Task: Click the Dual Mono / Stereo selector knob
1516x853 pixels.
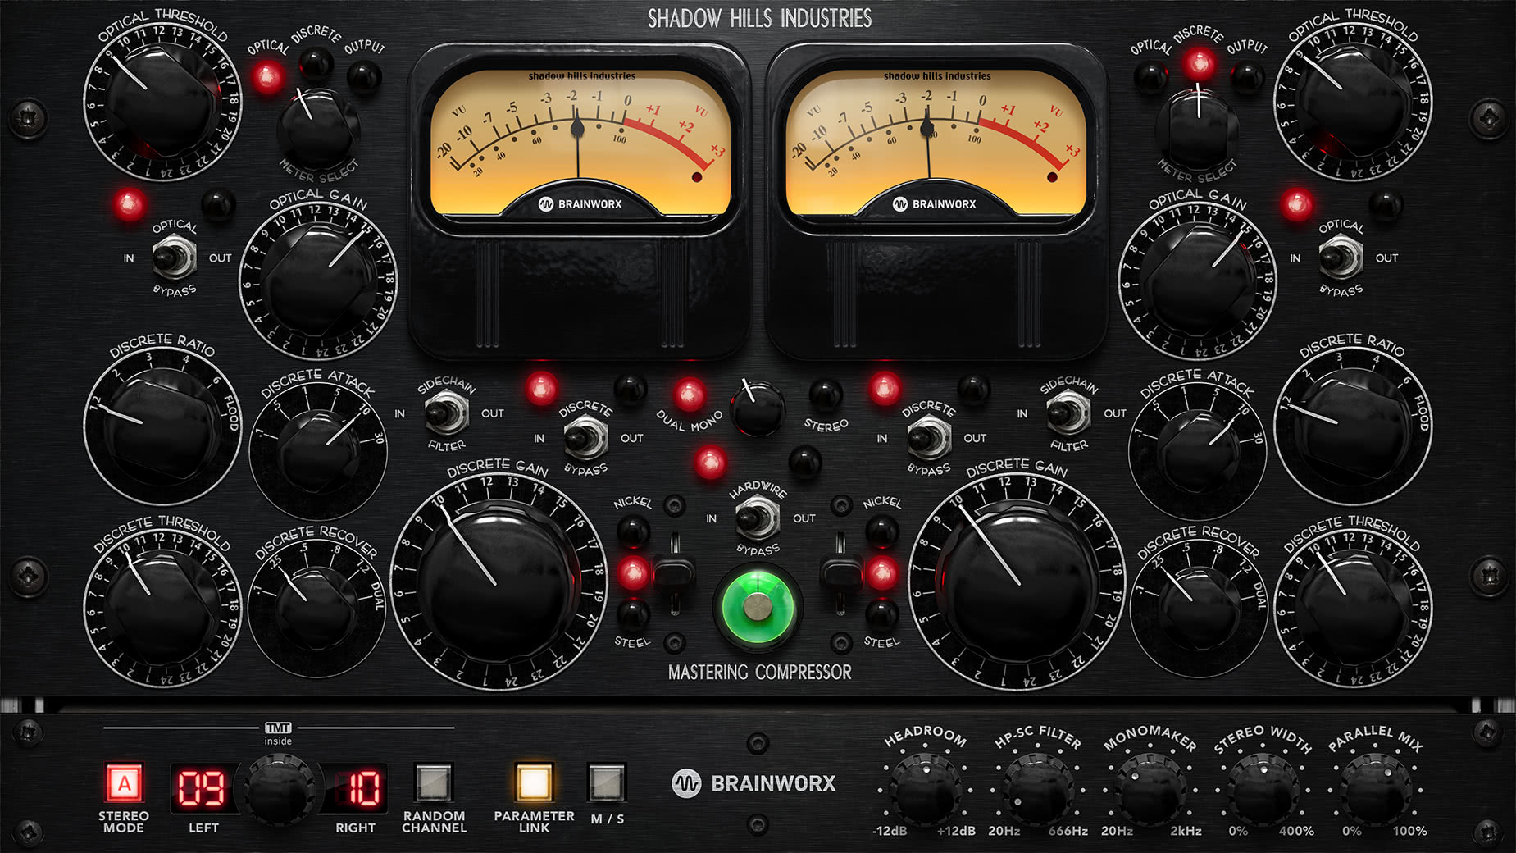Action: 757,408
